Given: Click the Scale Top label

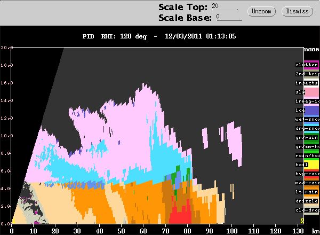Looking at the screenshot, I should point(183,7).
